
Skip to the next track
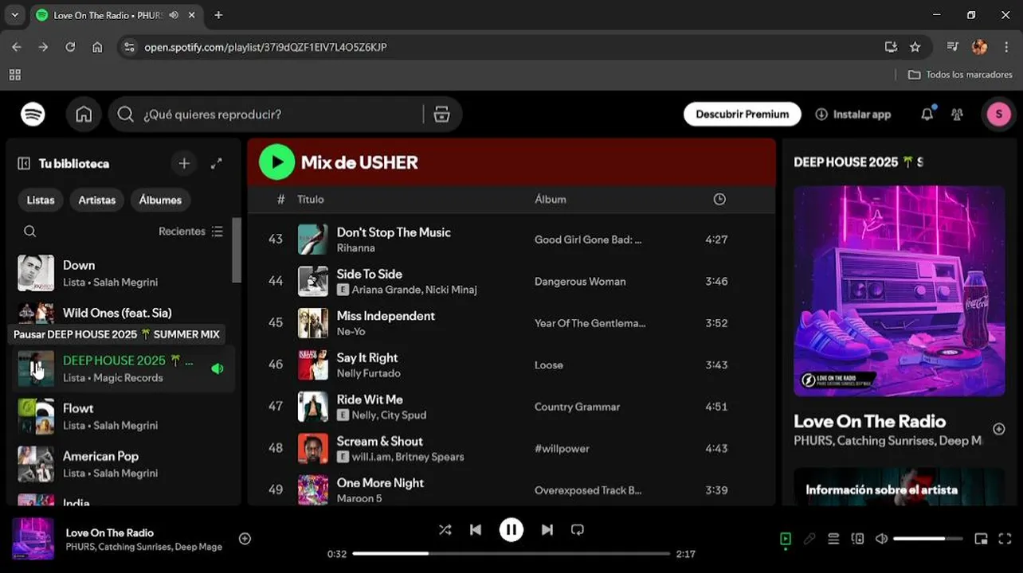(547, 530)
